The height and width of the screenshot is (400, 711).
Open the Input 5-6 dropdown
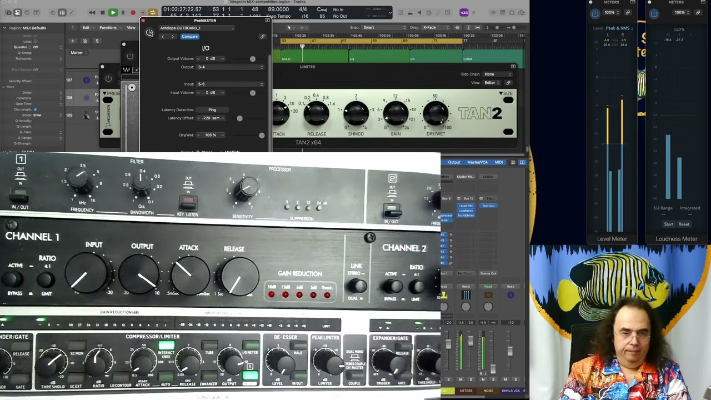pyautogui.click(x=230, y=84)
